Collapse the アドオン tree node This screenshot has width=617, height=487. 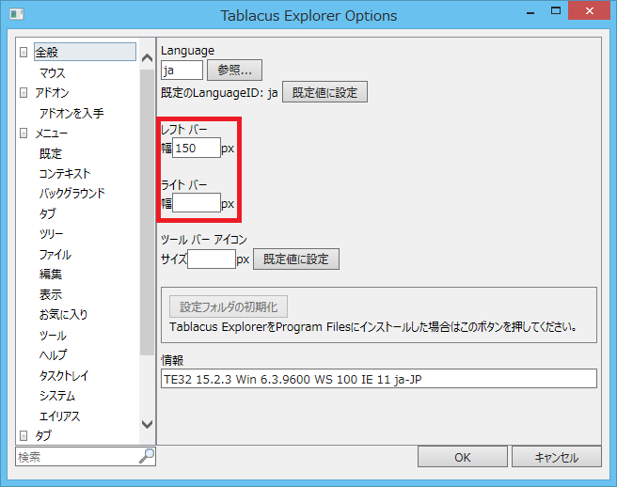[x=24, y=93]
